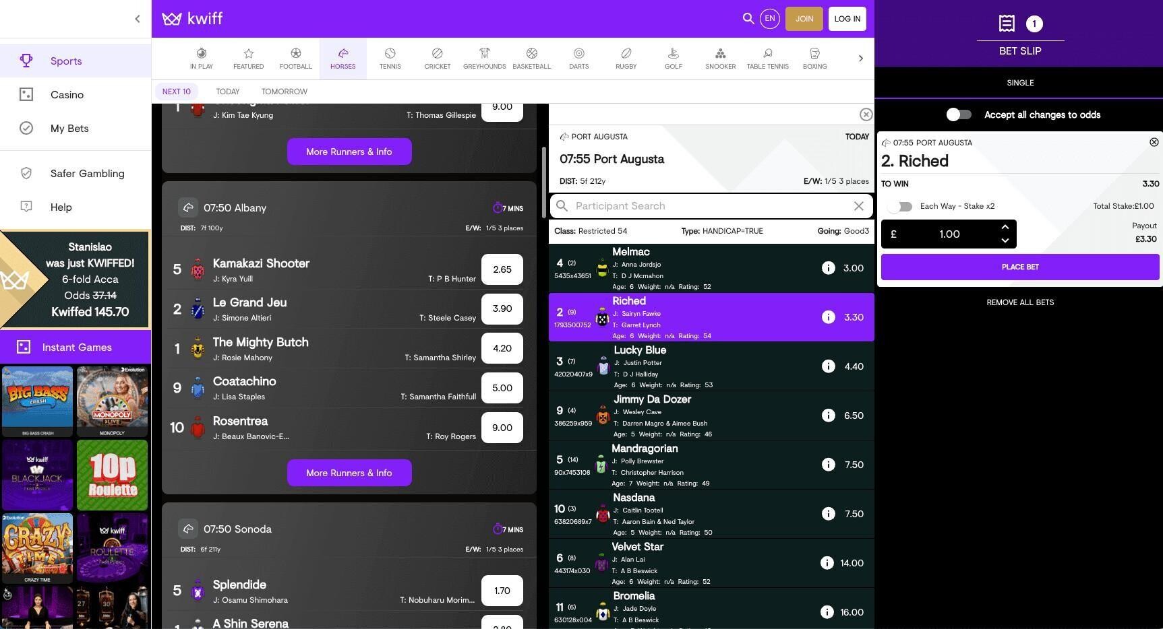Decrease stake with down arrow
Image resolution: width=1163 pixels, height=629 pixels.
click(1005, 240)
